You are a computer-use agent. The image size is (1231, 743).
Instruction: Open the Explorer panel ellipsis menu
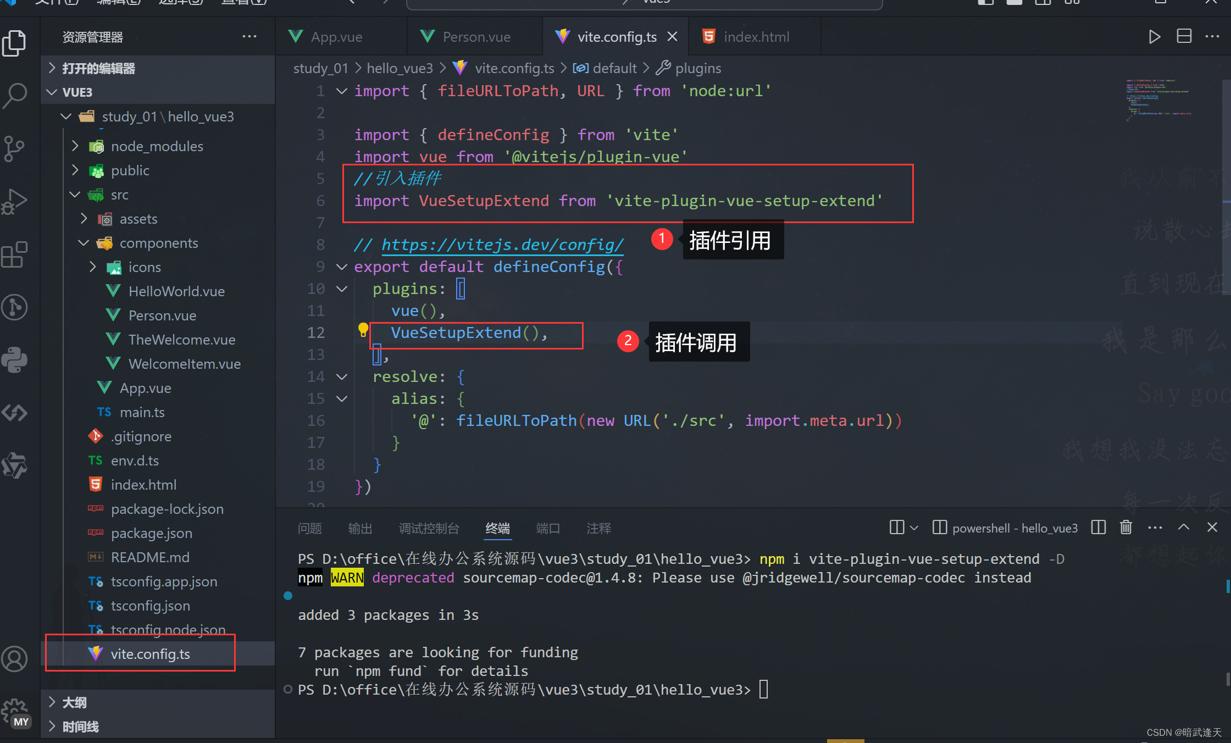[249, 37]
